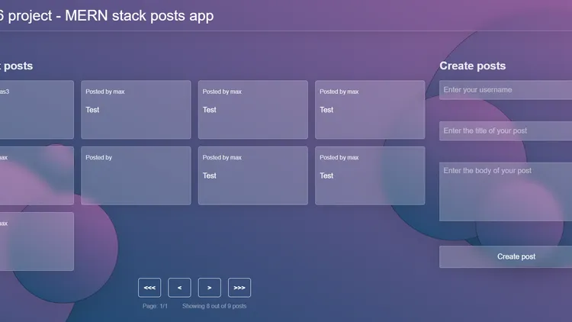Screen dimensions: 572x322
Task: Open top-row Test post beside the as3 card
Action: pos(136,110)
